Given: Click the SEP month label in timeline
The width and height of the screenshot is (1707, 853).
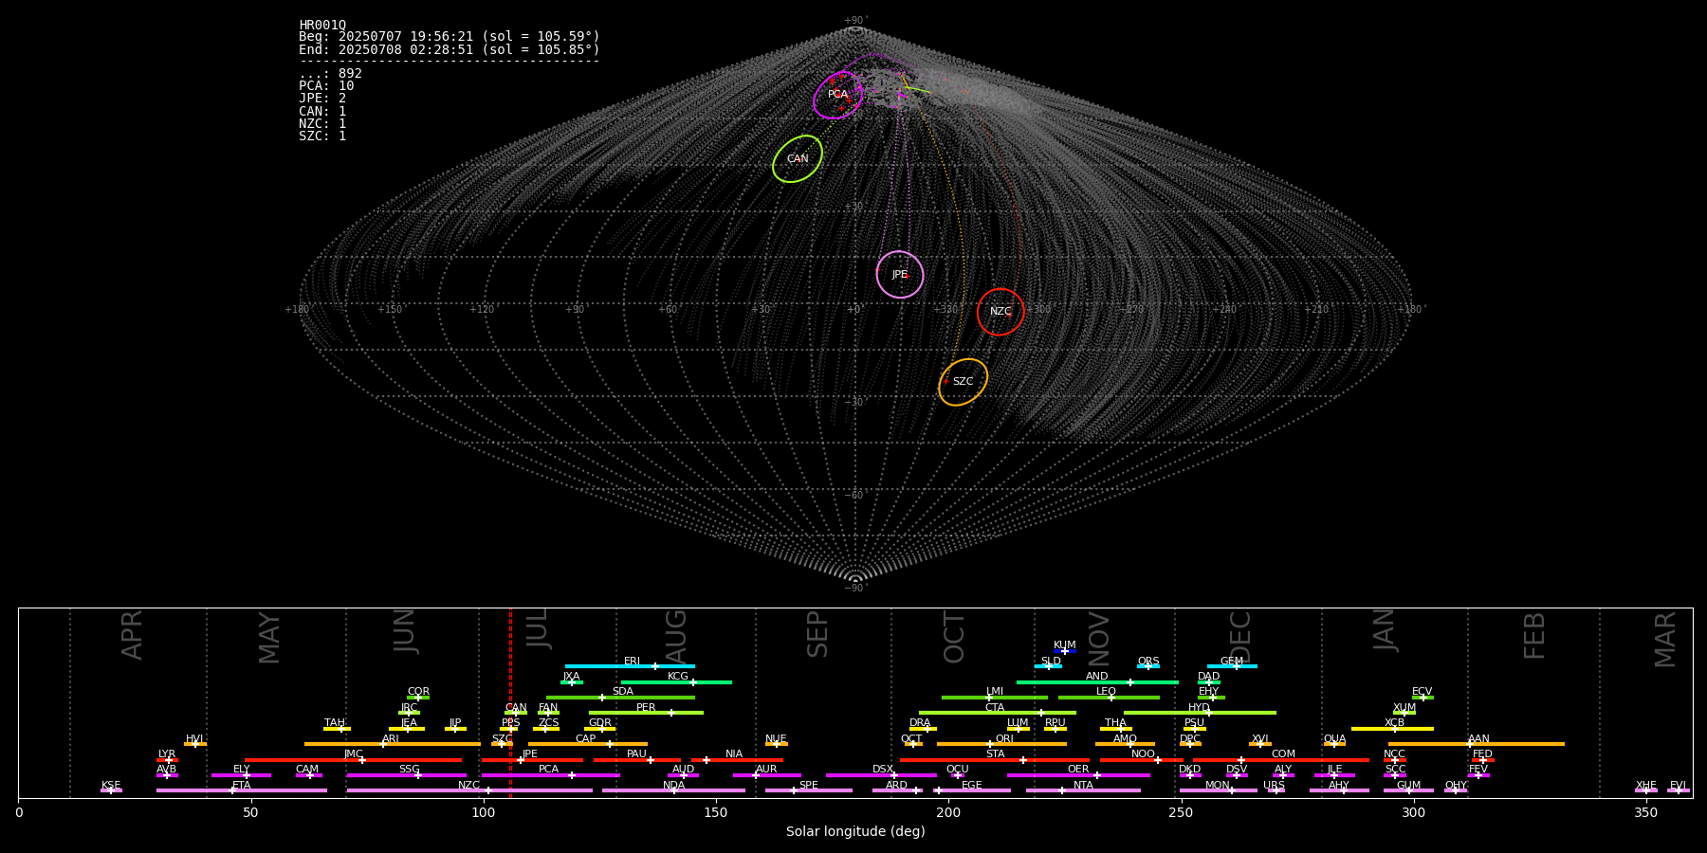Looking at the screenshot, I should (817, 634).
